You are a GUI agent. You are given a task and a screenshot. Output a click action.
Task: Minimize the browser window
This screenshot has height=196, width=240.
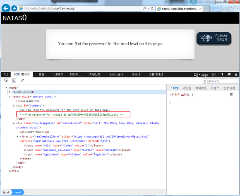pos(219,2)
